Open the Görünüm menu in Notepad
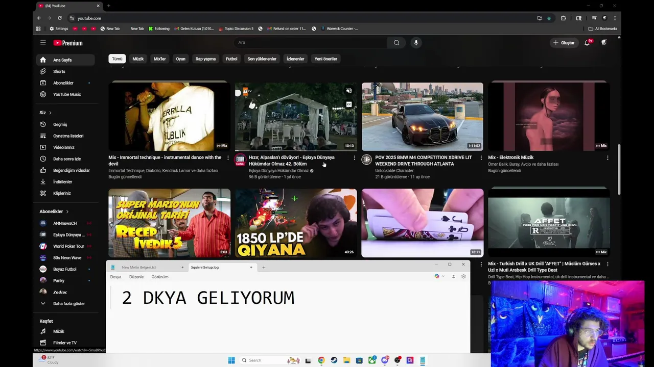This screenshot has width=654, height=367. [160, 277]
